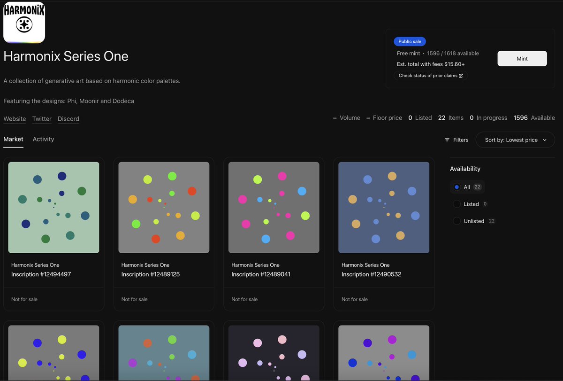Viewport: 563px width, 381px height.
Task: Click the 0 In progress stat
Action: click(x=488, y=118)
